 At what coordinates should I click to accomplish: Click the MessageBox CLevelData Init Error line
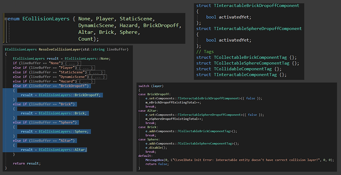[239, 160]
